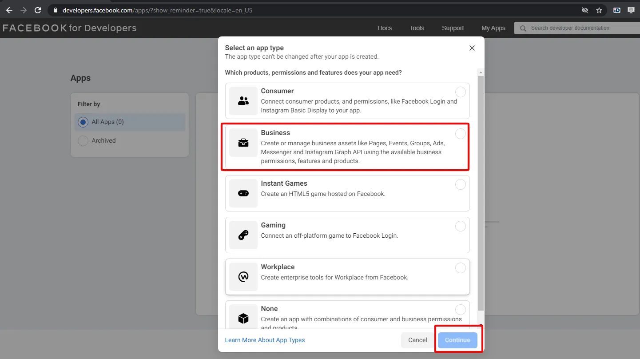Open the Tools menu

click(x=417, y=28)
